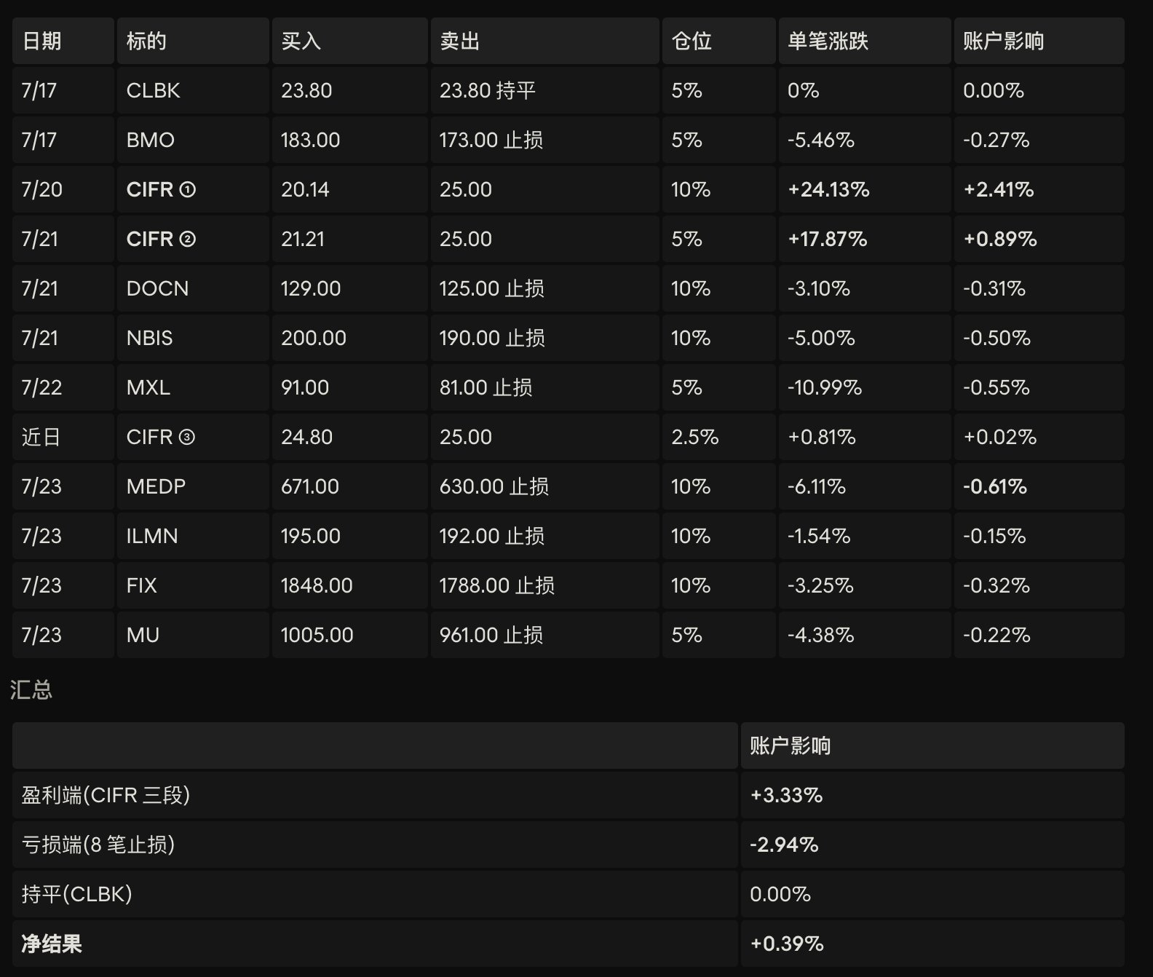
Task: Click the ILMN ticker cell
Action: point(193,536)
